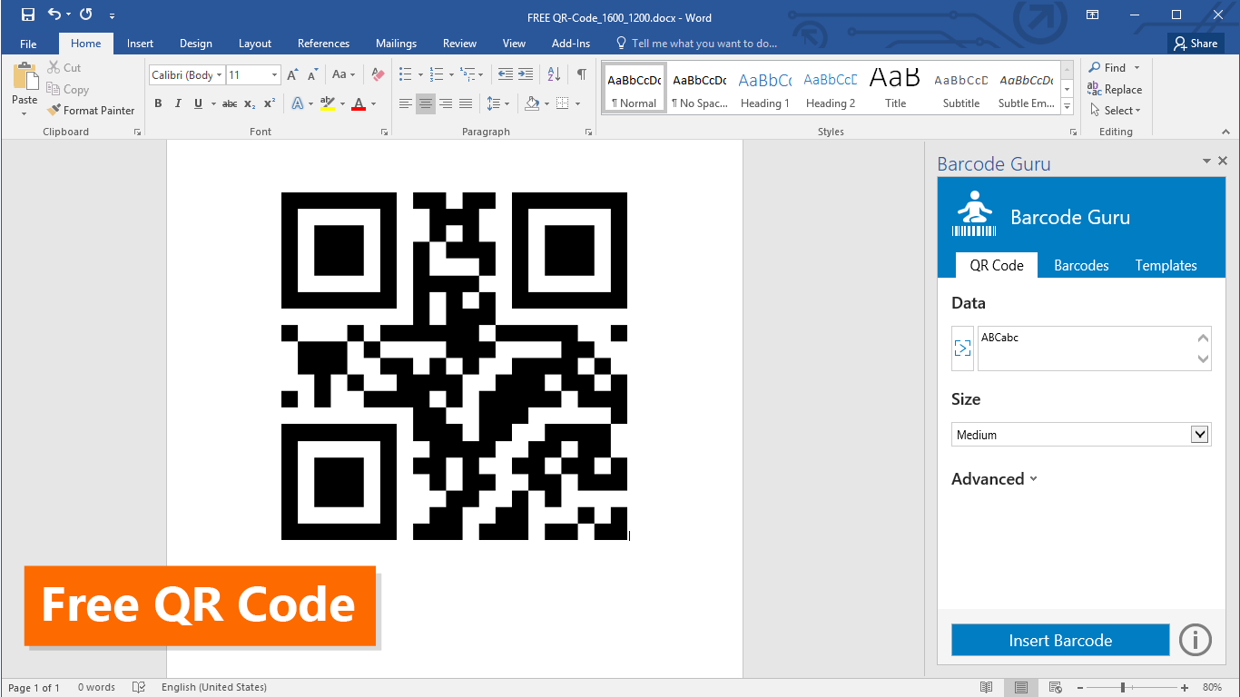The width and height of the screenshot is (1240, 697).
Task: Toggle paragraph marks visibility
Action: coord(581,75)
